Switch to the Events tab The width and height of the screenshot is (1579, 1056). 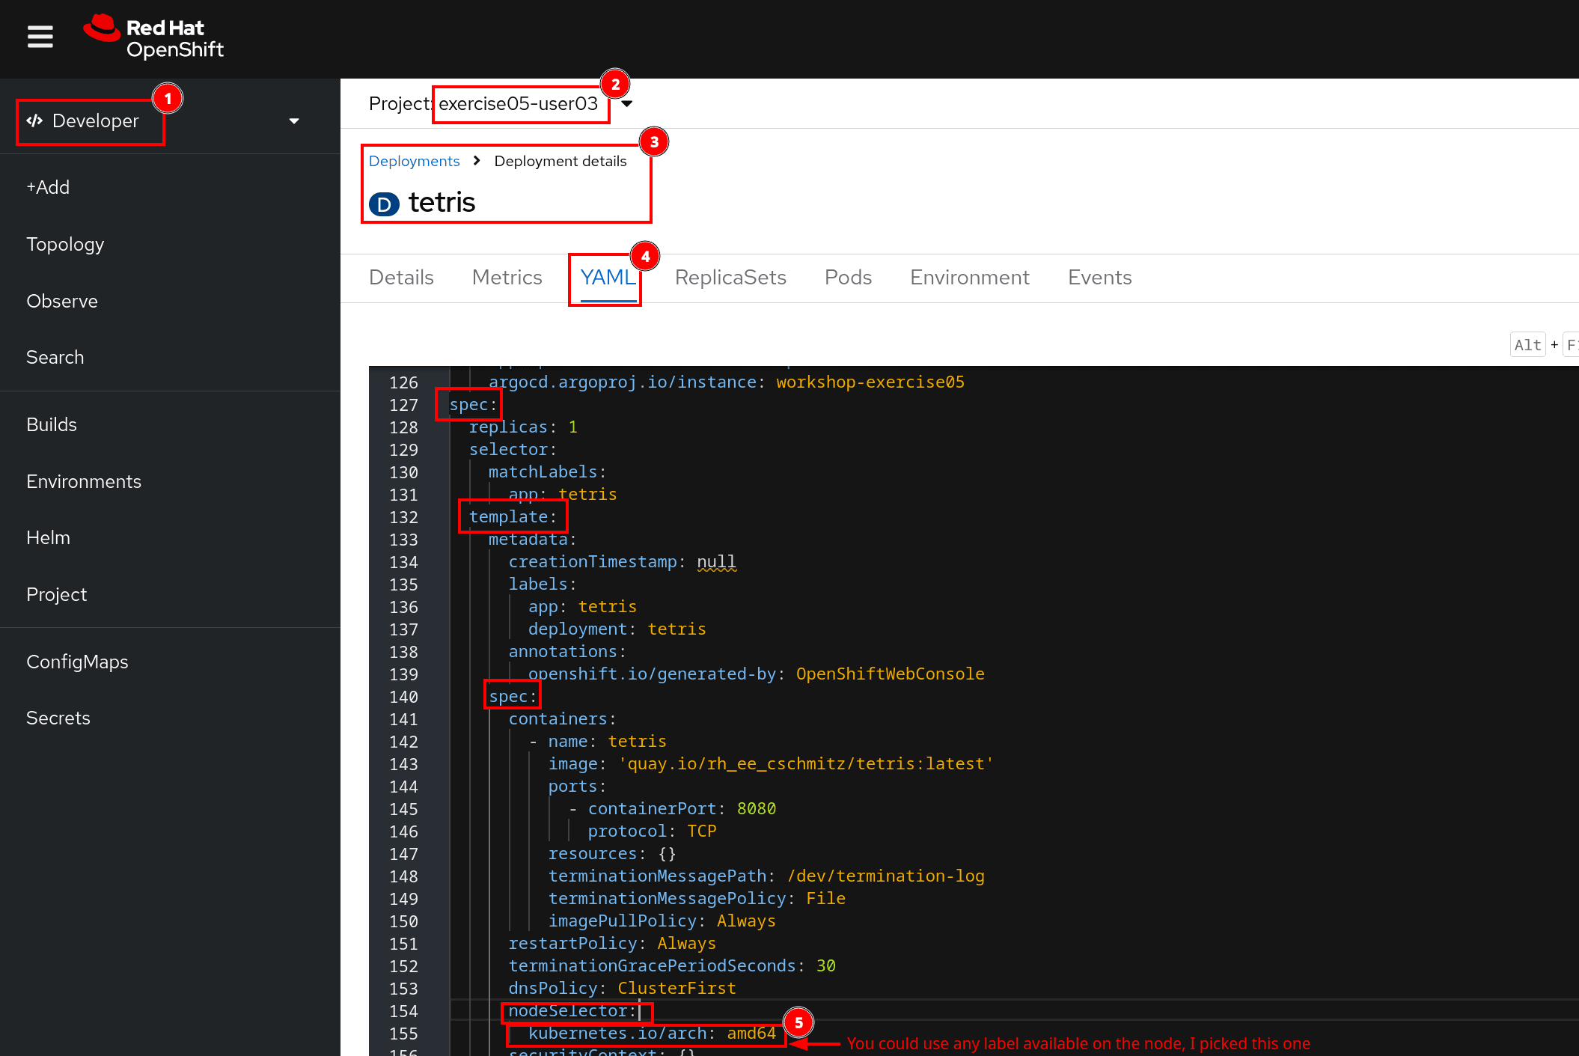pyautogui.click(x=1099, y=278)
